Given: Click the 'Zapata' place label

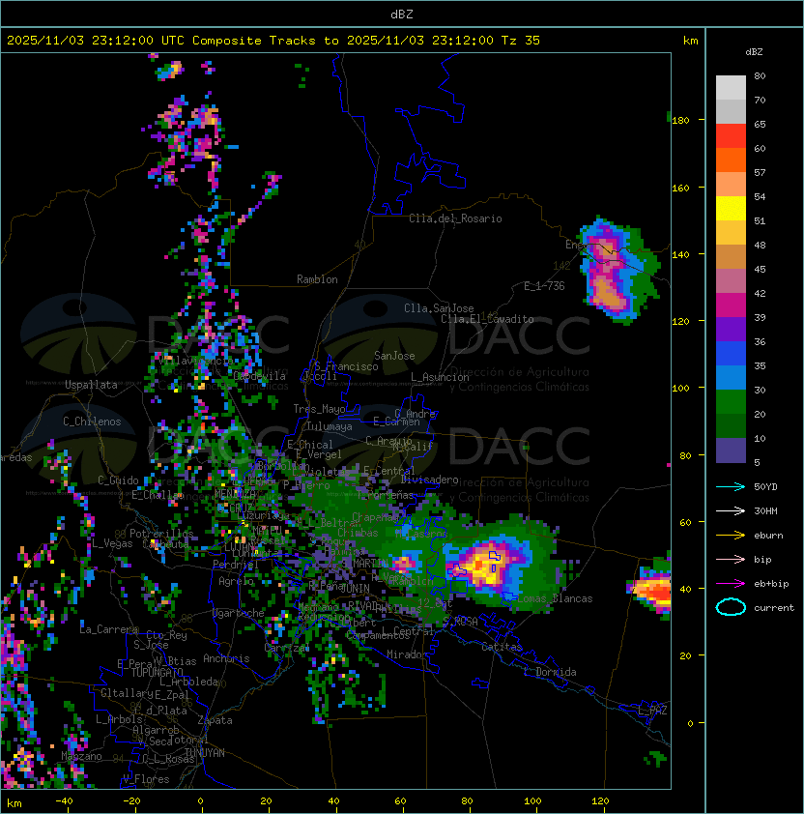Looking at the screenshot, I should coord(215,720).
